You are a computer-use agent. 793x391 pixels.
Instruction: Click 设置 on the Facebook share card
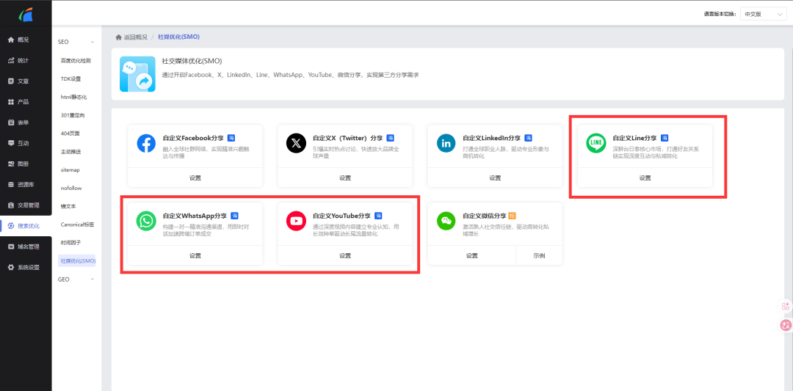pyautogui.click(x=195, y=178)
